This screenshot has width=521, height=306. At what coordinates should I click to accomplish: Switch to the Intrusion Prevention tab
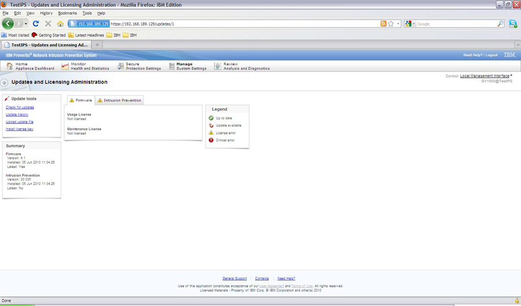coord(119,100)
